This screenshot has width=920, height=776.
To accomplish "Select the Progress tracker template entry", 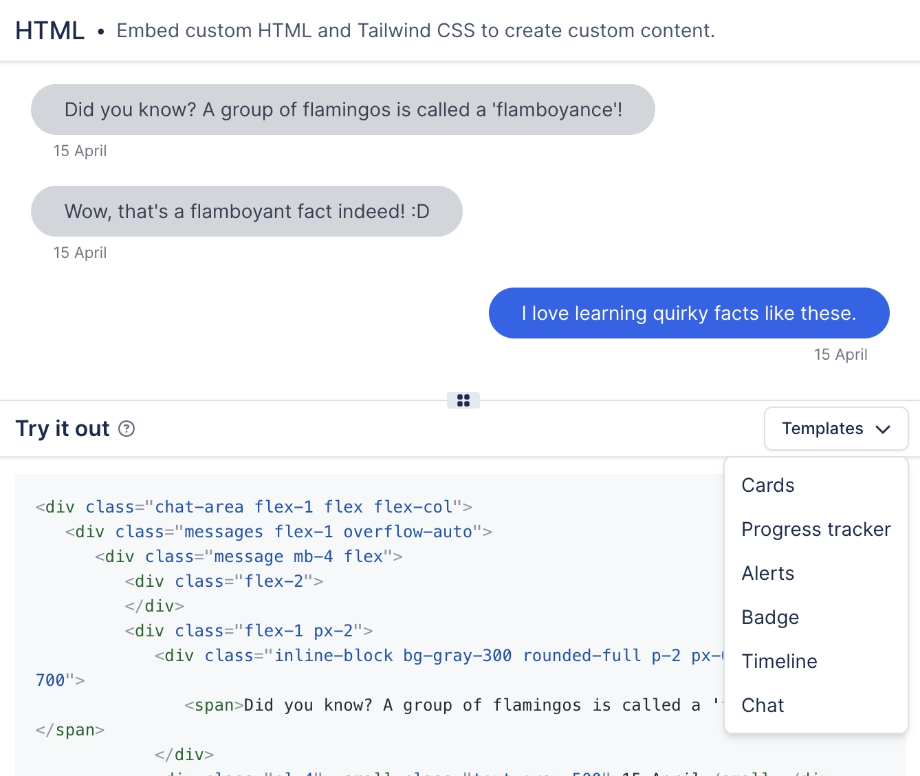I will 816,529.
